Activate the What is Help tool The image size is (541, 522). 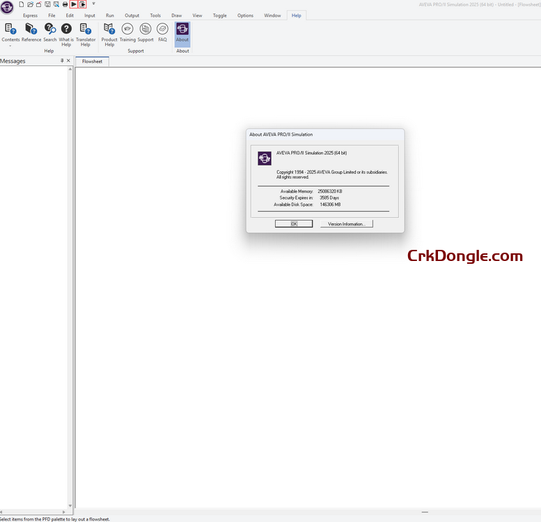pyautogui.click(x=66, y=30)
